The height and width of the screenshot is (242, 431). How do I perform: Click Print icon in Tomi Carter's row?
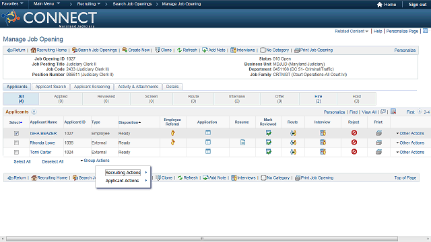[x=378, y=152]
